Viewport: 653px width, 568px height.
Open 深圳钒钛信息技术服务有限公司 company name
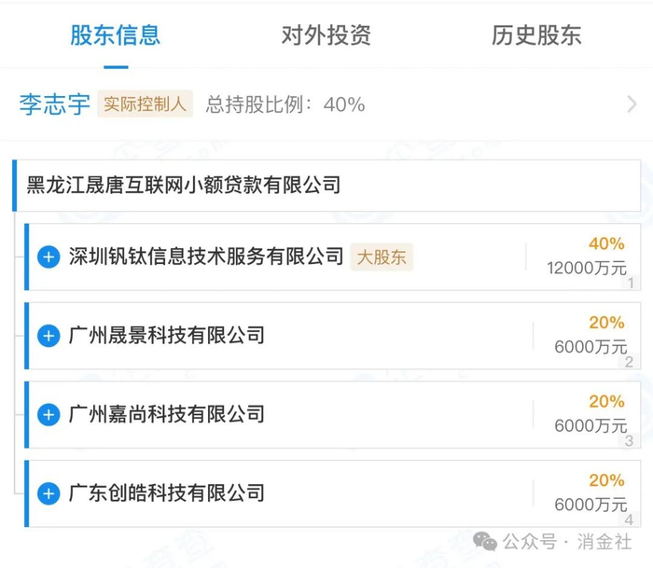[x=206, y=256]
